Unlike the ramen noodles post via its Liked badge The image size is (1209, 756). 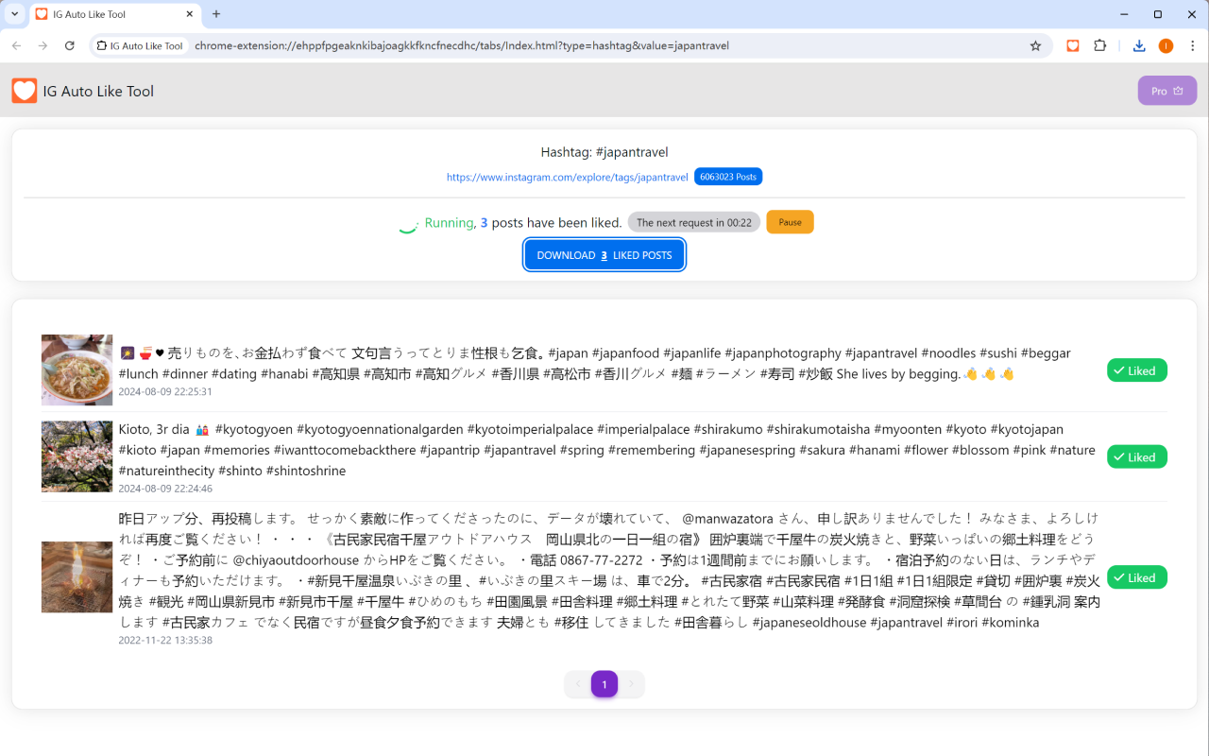pyautogui.click(x=1136, y=369)
